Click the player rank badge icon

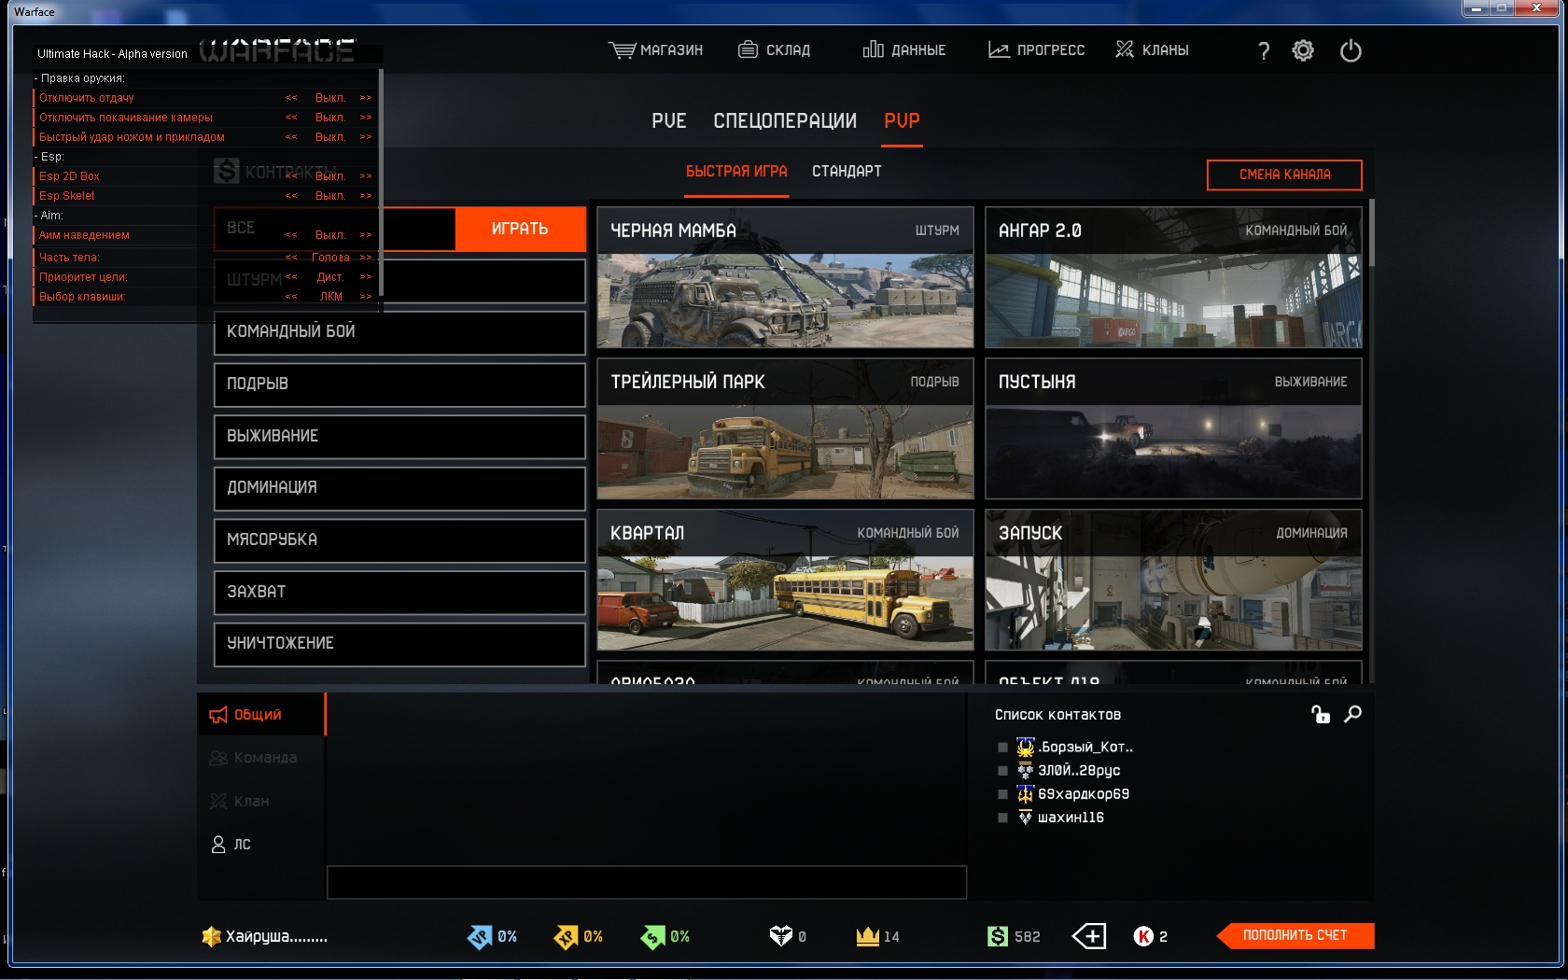click(212, 936)
